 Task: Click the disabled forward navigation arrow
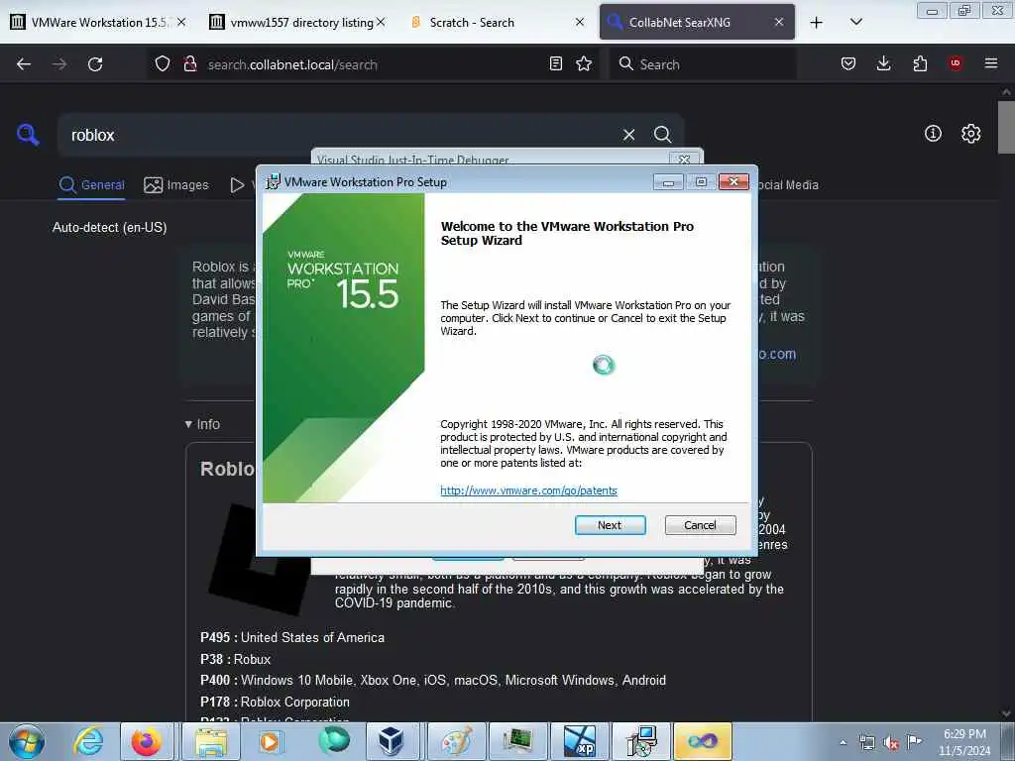[59, 64]
